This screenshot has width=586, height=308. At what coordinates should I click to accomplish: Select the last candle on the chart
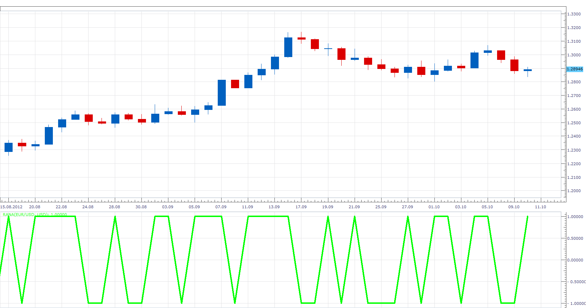click(x=528, y=70)
